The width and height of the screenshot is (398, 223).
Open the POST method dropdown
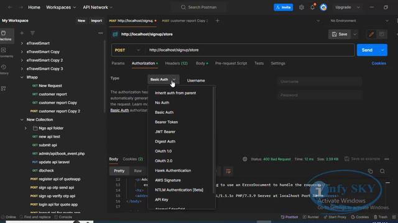click(127, 50)
